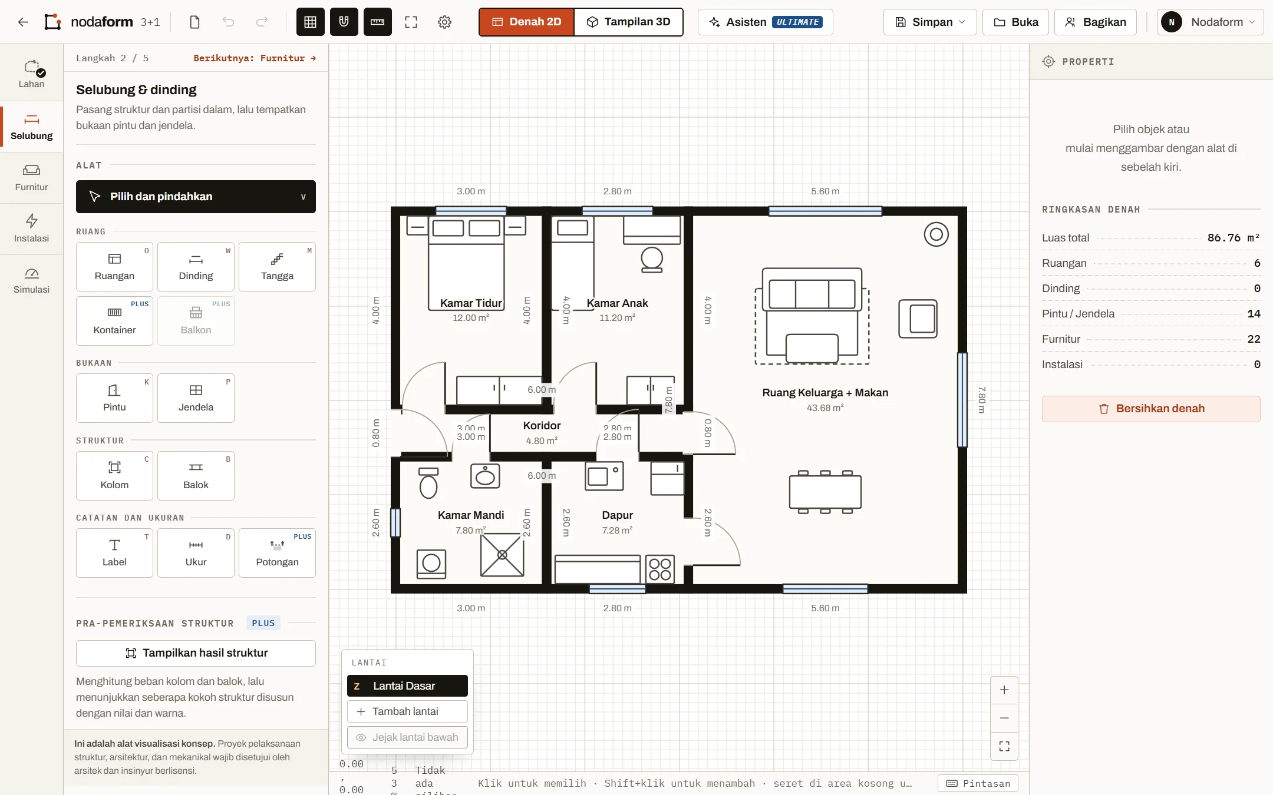Select the Potongan section tool
The height and width of the screenshot is (795, 1273).
[277, 553]
